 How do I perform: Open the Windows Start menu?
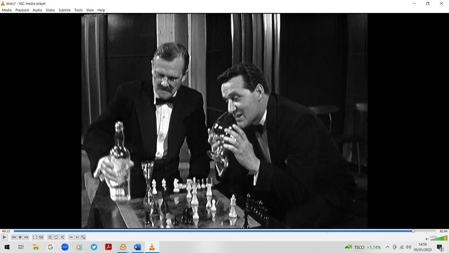point(7,247)
